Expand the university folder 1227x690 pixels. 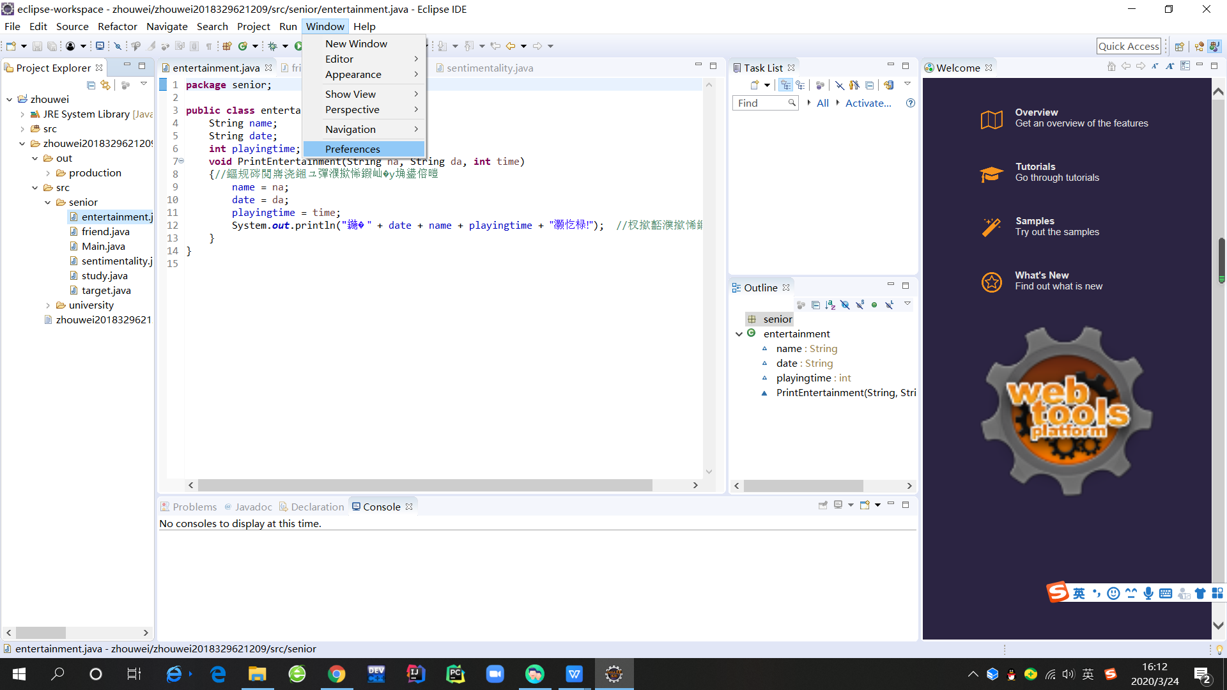(x=48, y=305)
